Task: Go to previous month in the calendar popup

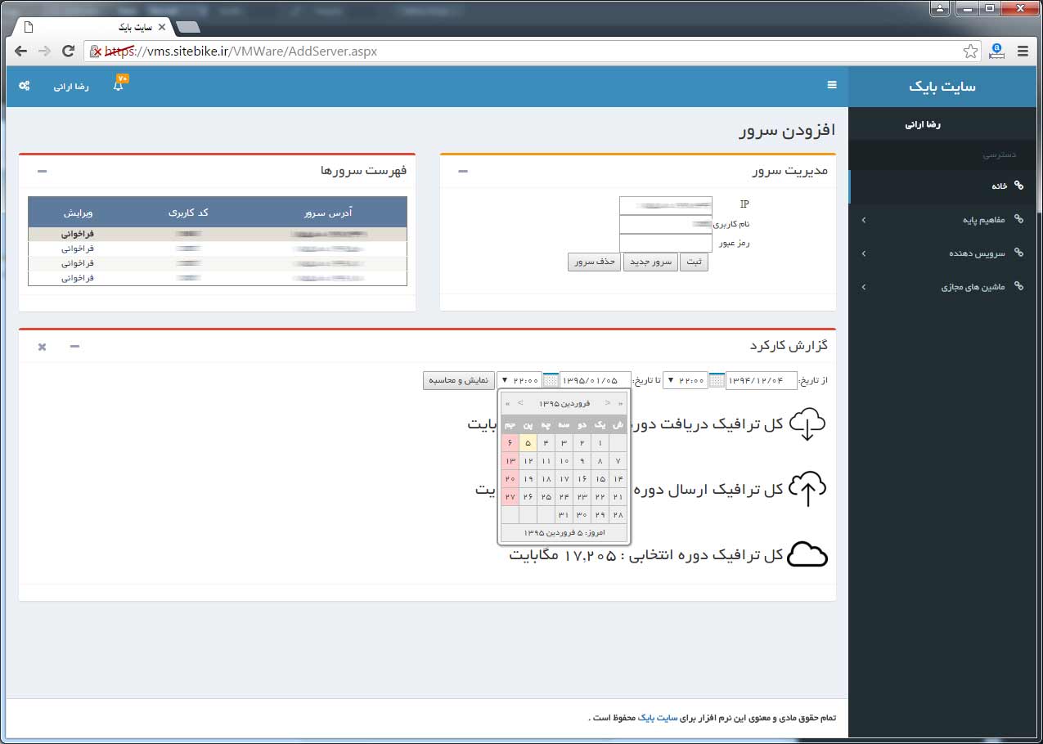Action: click(x=608, y=403)
